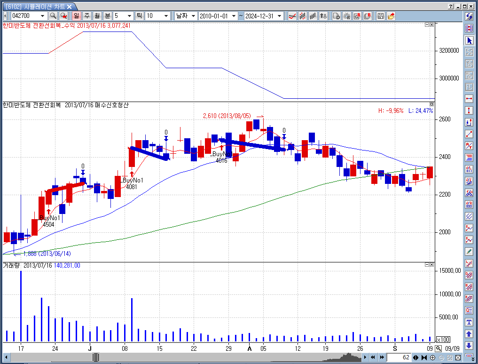Select the 시뮬레이션 차트 window tab
The width and height of the screenshot is (478, 364).
(x=39, y=6)
